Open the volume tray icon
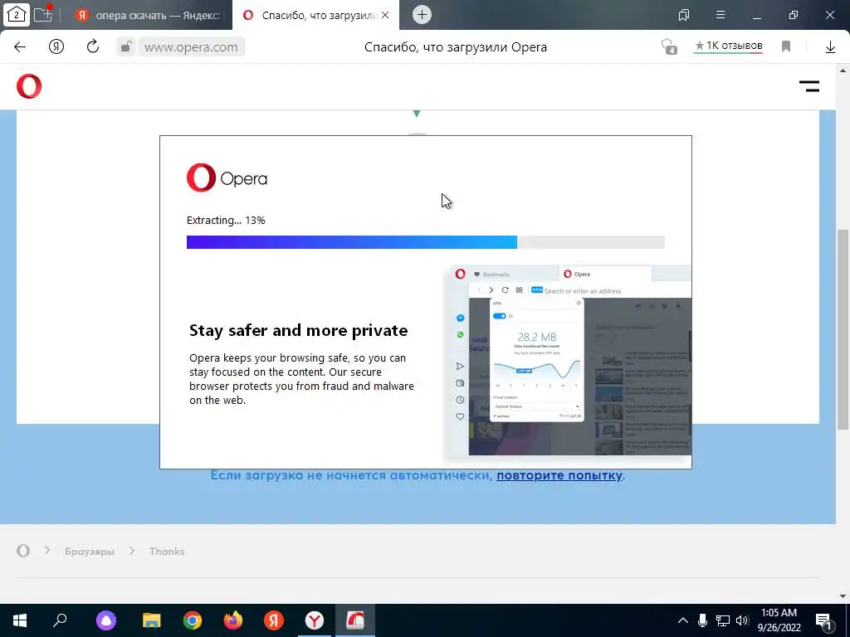The width and height of the screenshot is (850, 637). (x=742, y=620)
